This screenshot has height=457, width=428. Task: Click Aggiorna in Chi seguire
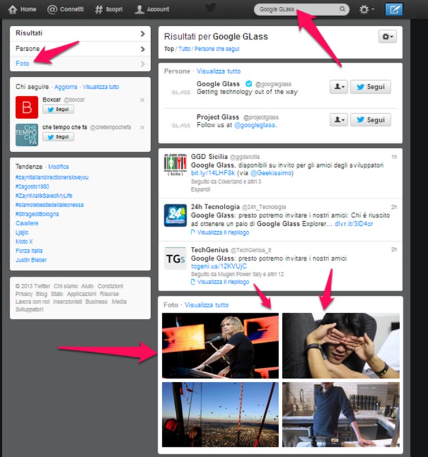point(66,87)
